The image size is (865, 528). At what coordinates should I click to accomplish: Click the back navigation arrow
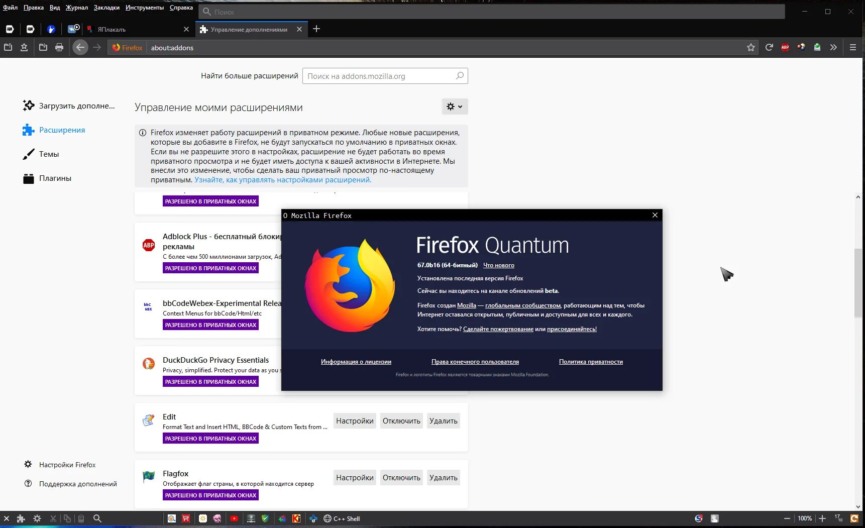click(80, 47)
